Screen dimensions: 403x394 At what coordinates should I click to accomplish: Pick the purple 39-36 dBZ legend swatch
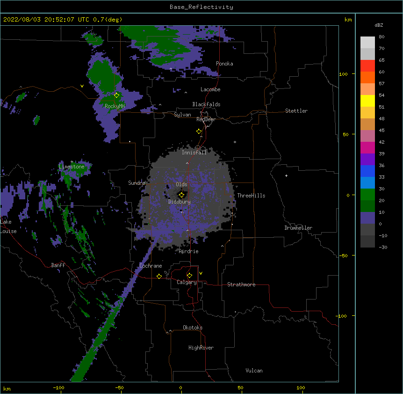point(367,160)
